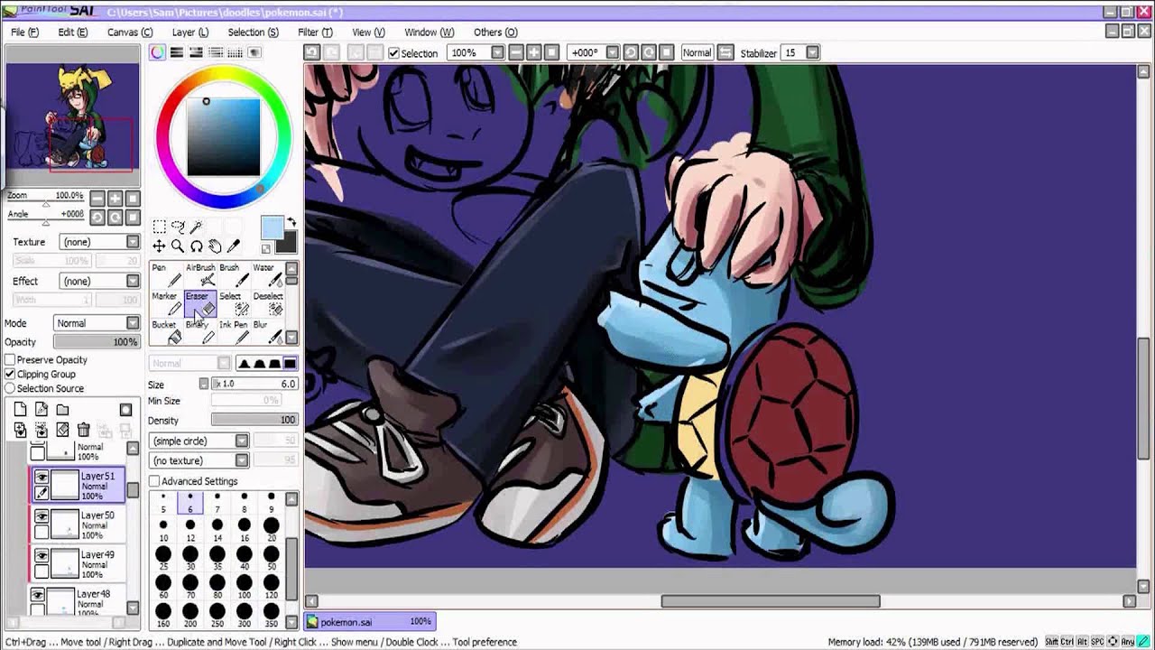Select the Water brush tool

(x=267, y=275)
